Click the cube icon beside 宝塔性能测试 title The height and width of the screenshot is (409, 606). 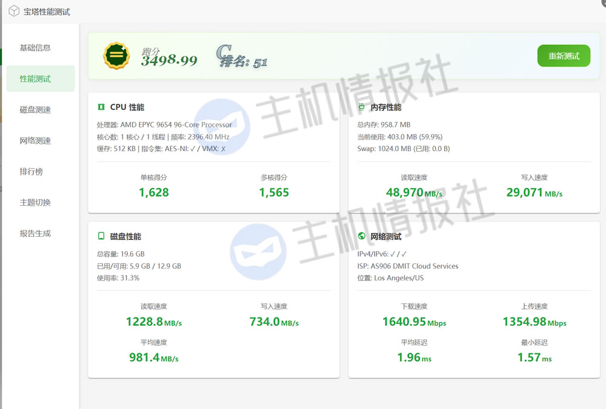tap(14, 11)
